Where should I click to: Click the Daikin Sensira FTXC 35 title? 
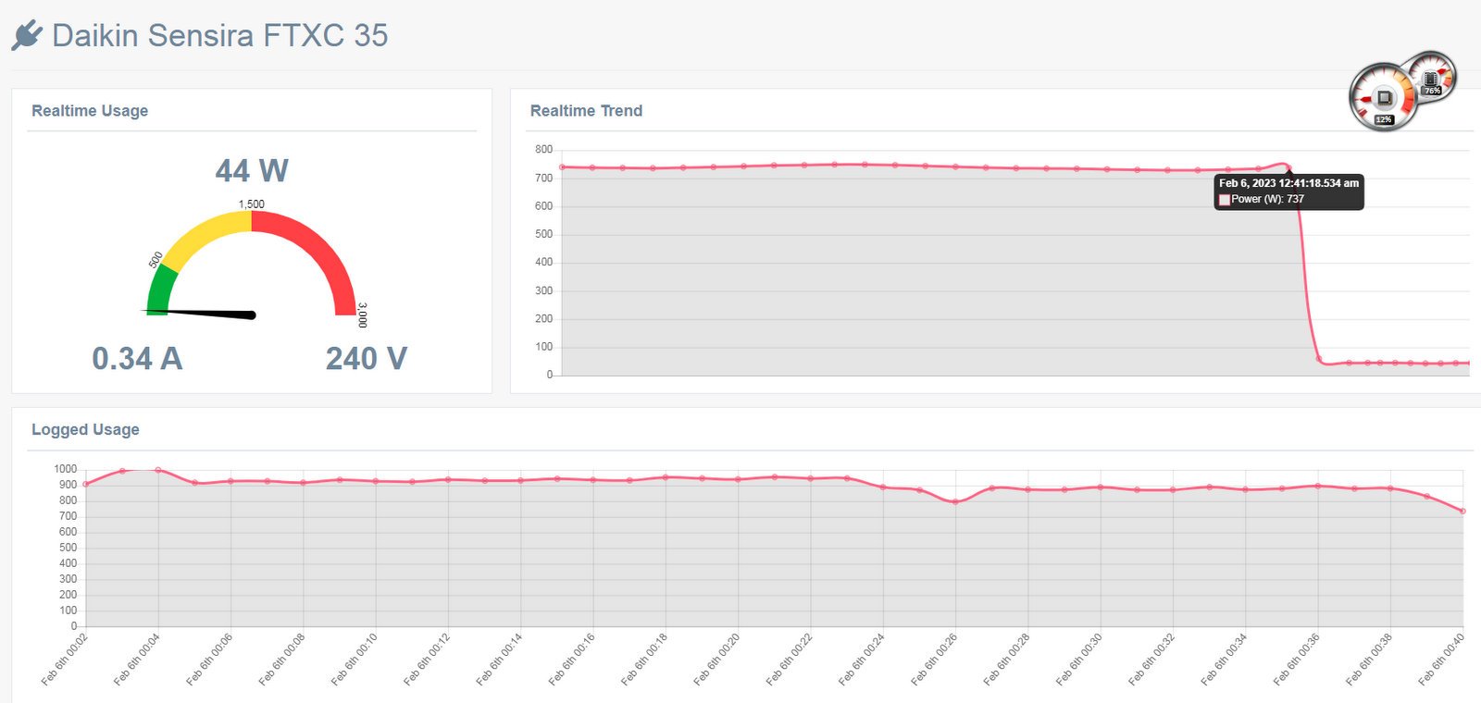[219, 35]
